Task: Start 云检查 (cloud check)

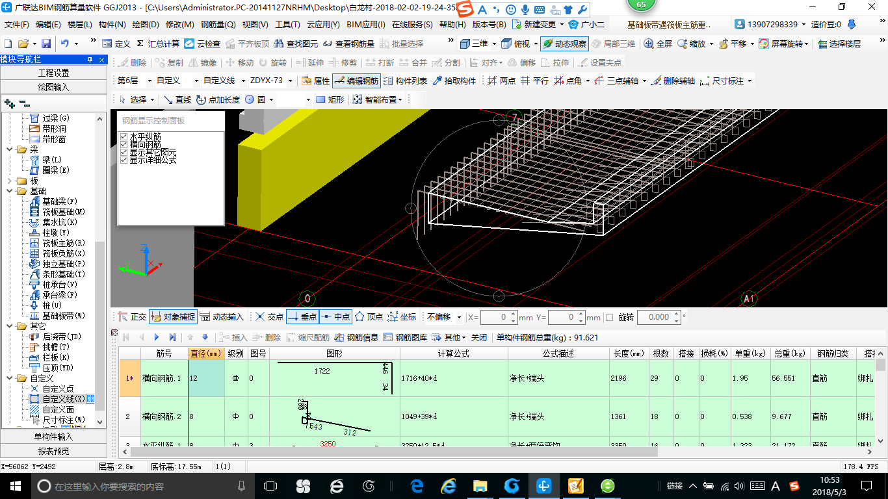Action: [202, 44]
